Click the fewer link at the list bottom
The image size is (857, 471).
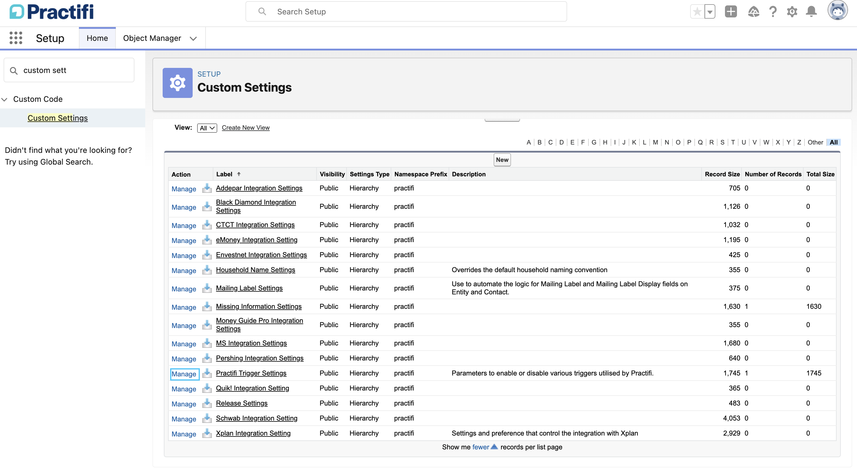pos(480,447)
